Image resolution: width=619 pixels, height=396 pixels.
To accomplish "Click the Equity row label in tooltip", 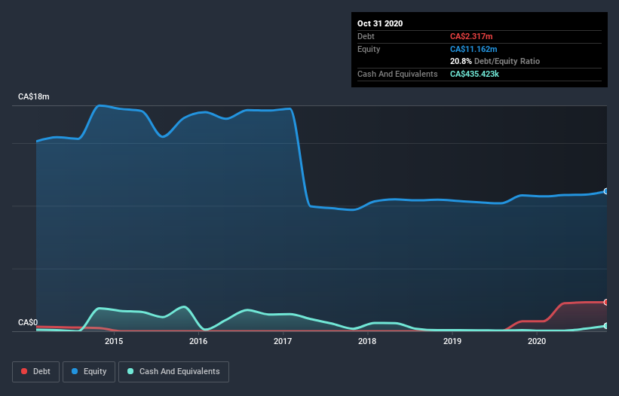I will 369,49.
